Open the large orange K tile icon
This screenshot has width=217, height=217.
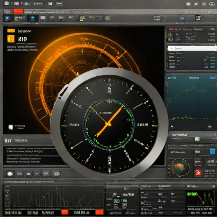pos(11,39)
